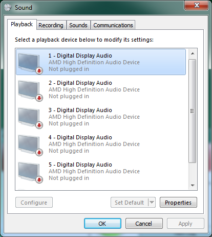The image size is (212, 237).
Task: Select the 3 - Digital Display Audio entry
Action: [101, 117]
